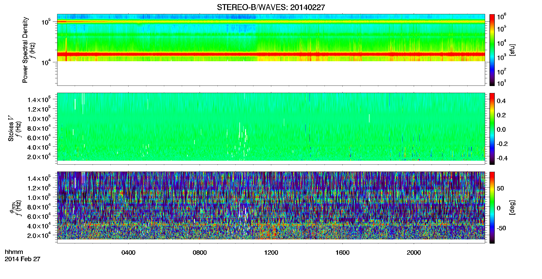Click the 'hhmm' axis label
Viewport: 542px width, 279px height.
pos(14,252)
